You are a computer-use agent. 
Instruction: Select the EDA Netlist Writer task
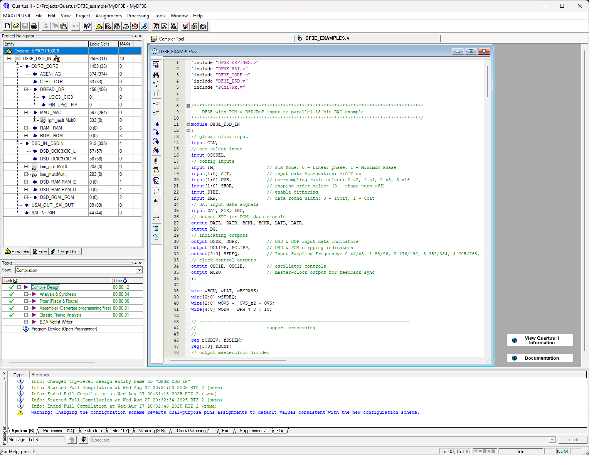56,322
